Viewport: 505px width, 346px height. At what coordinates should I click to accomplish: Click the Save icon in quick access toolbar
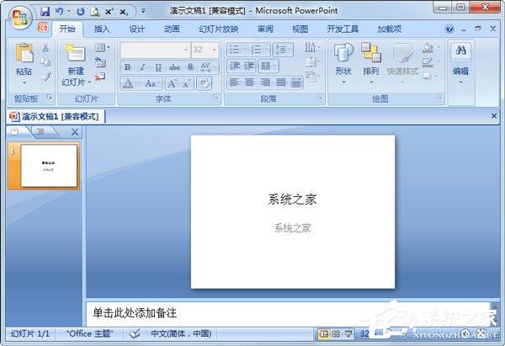45,12
